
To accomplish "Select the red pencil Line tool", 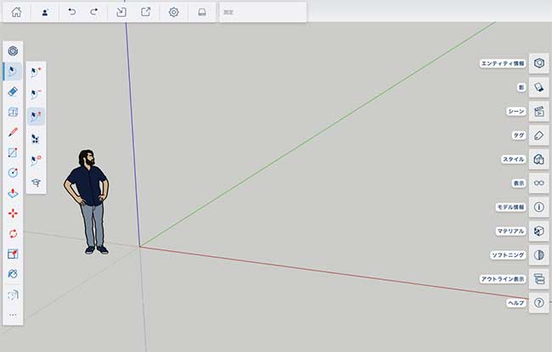I will pos(13,132).
